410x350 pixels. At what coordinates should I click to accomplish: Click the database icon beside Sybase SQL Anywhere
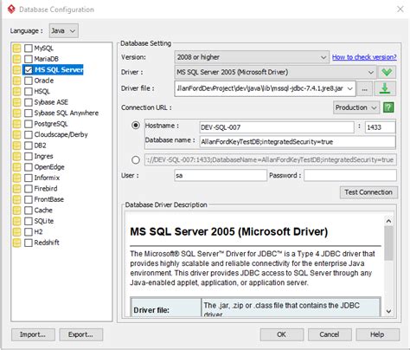tap(16, 113)
